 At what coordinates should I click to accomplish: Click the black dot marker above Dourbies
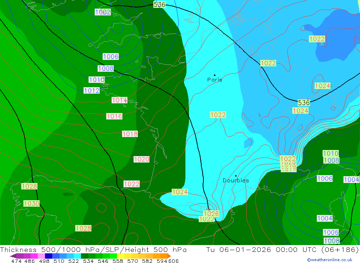tap(236, 176)
